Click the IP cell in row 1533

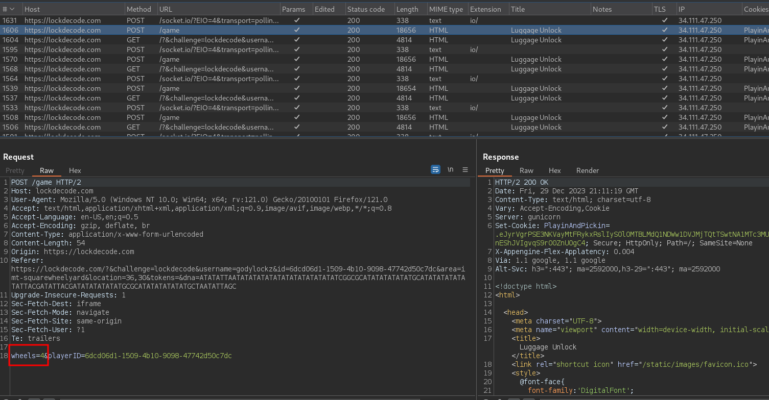[x=700, y=108]
